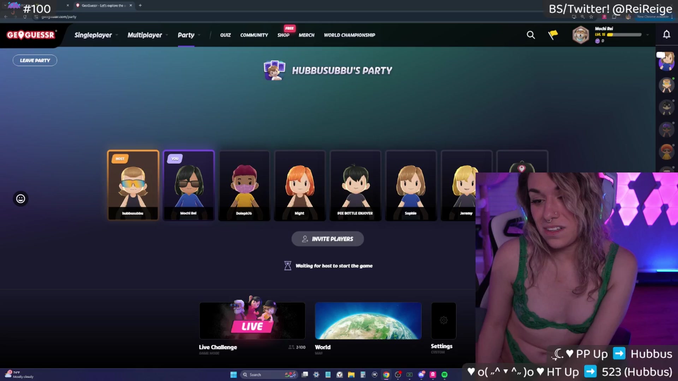The height and width of the screenshot is (381, 678).
Task: Open the Task View taskbar icon
Action: pyautogui.click(x=305, y=375)
